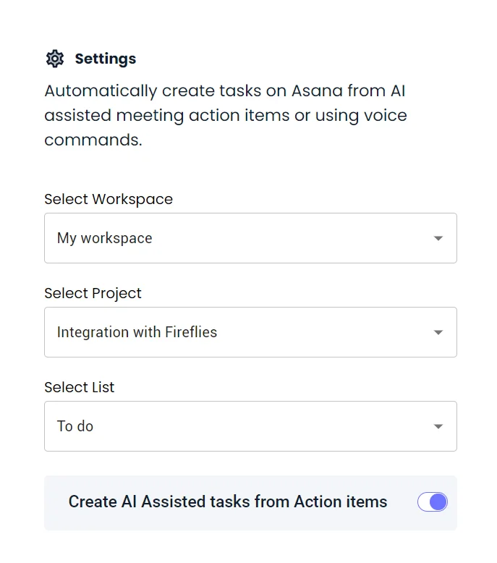
Task: Click the arrow in the list dropdown
Action: (x=438, y=426)
